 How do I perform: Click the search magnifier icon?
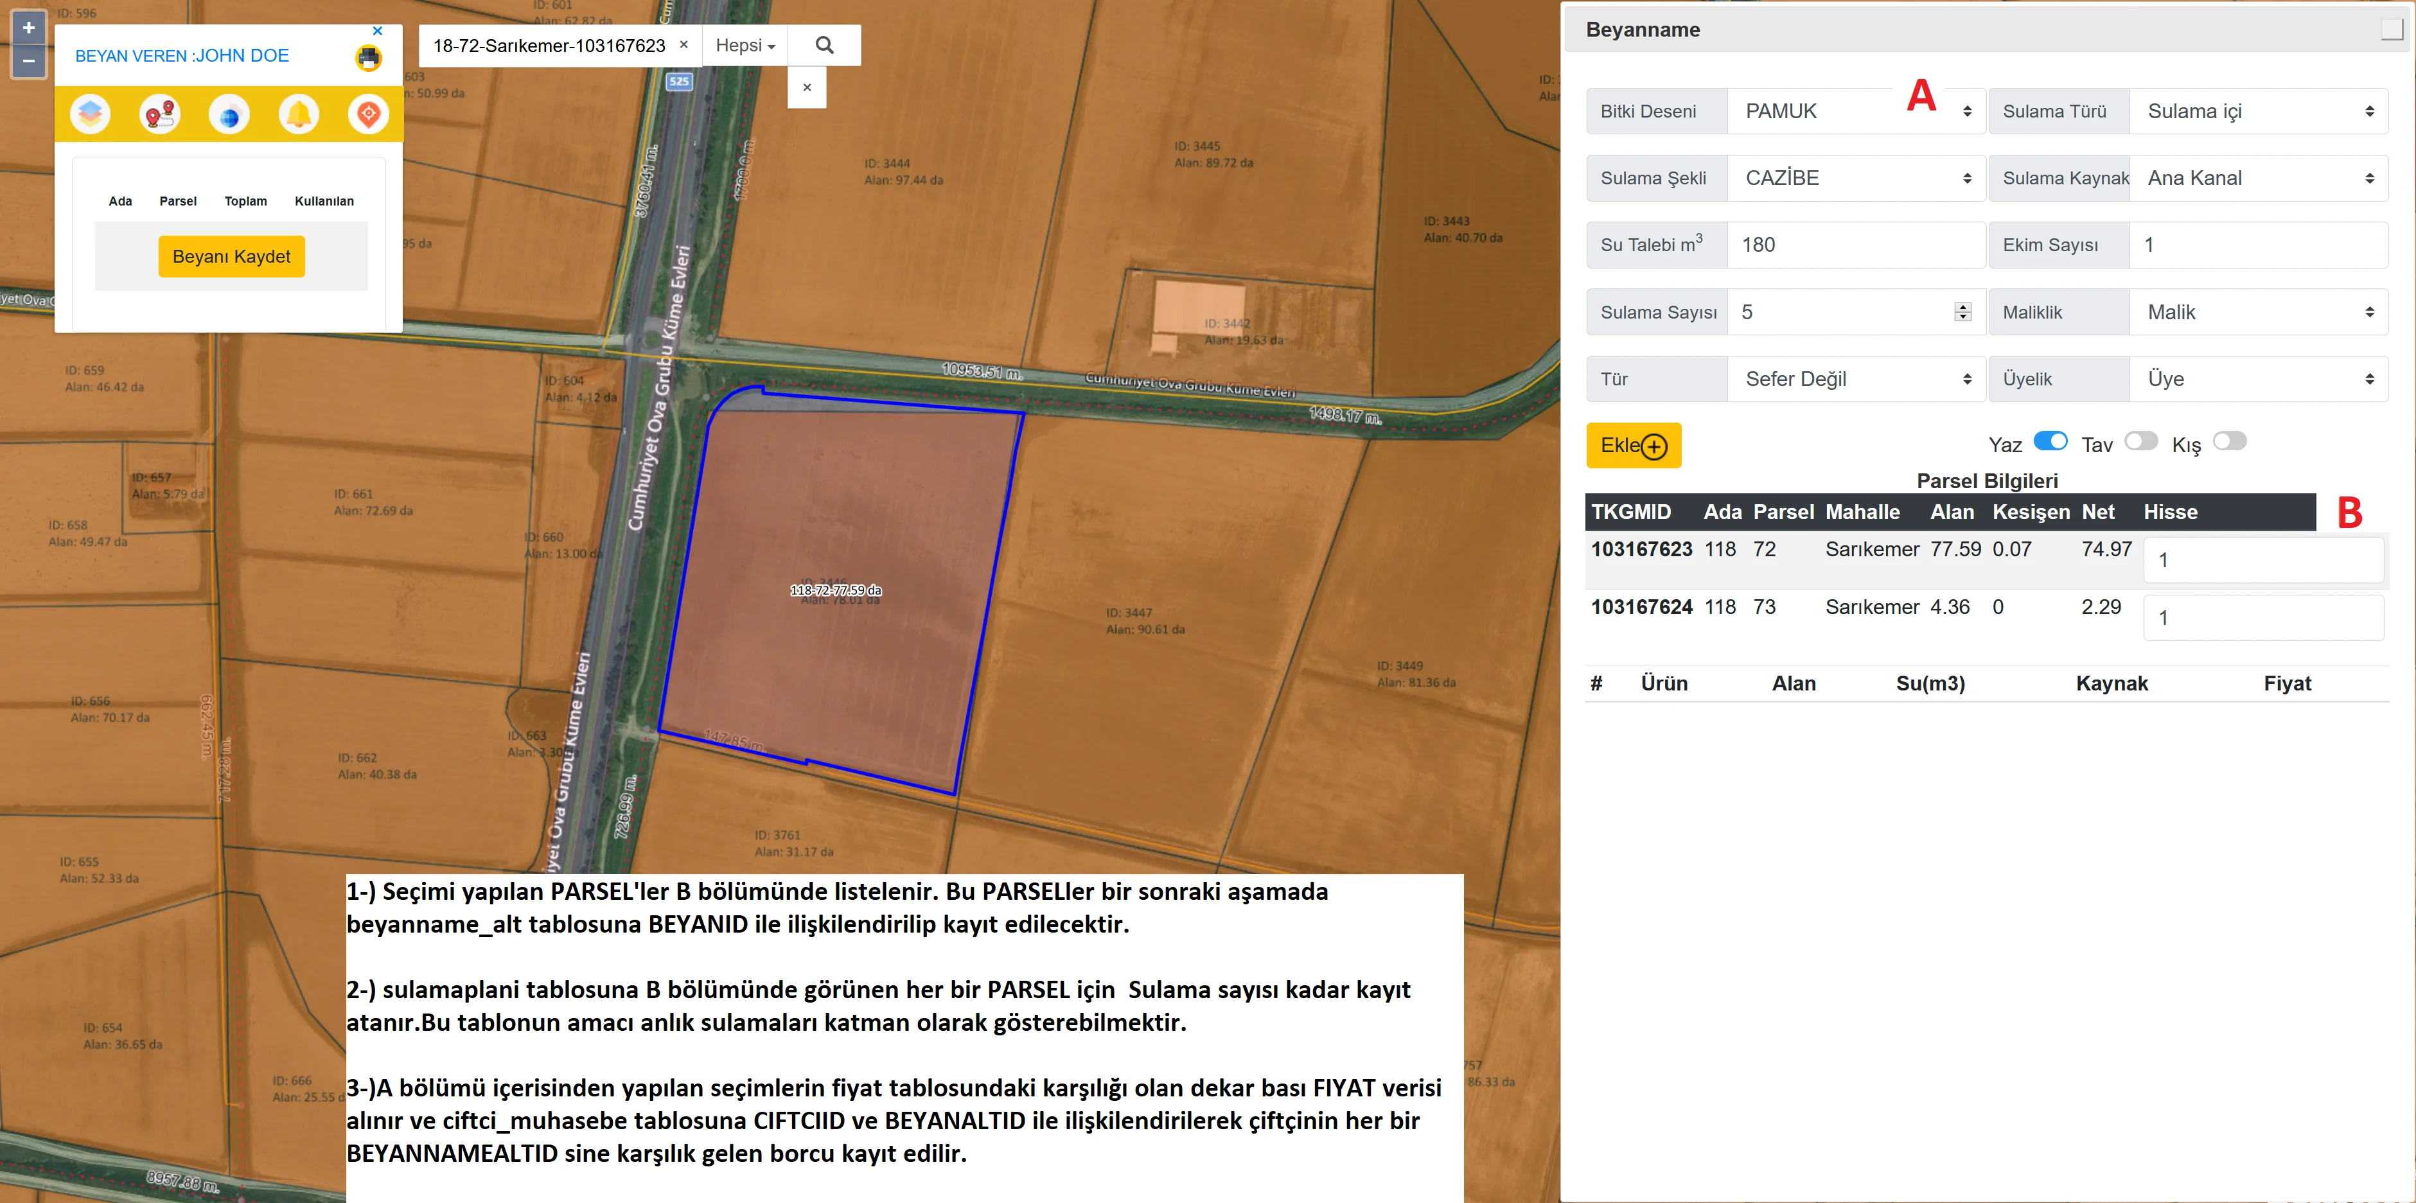(824, 45)
